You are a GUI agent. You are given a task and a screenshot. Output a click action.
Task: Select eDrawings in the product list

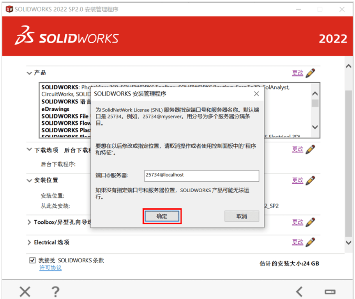point(55,109)
